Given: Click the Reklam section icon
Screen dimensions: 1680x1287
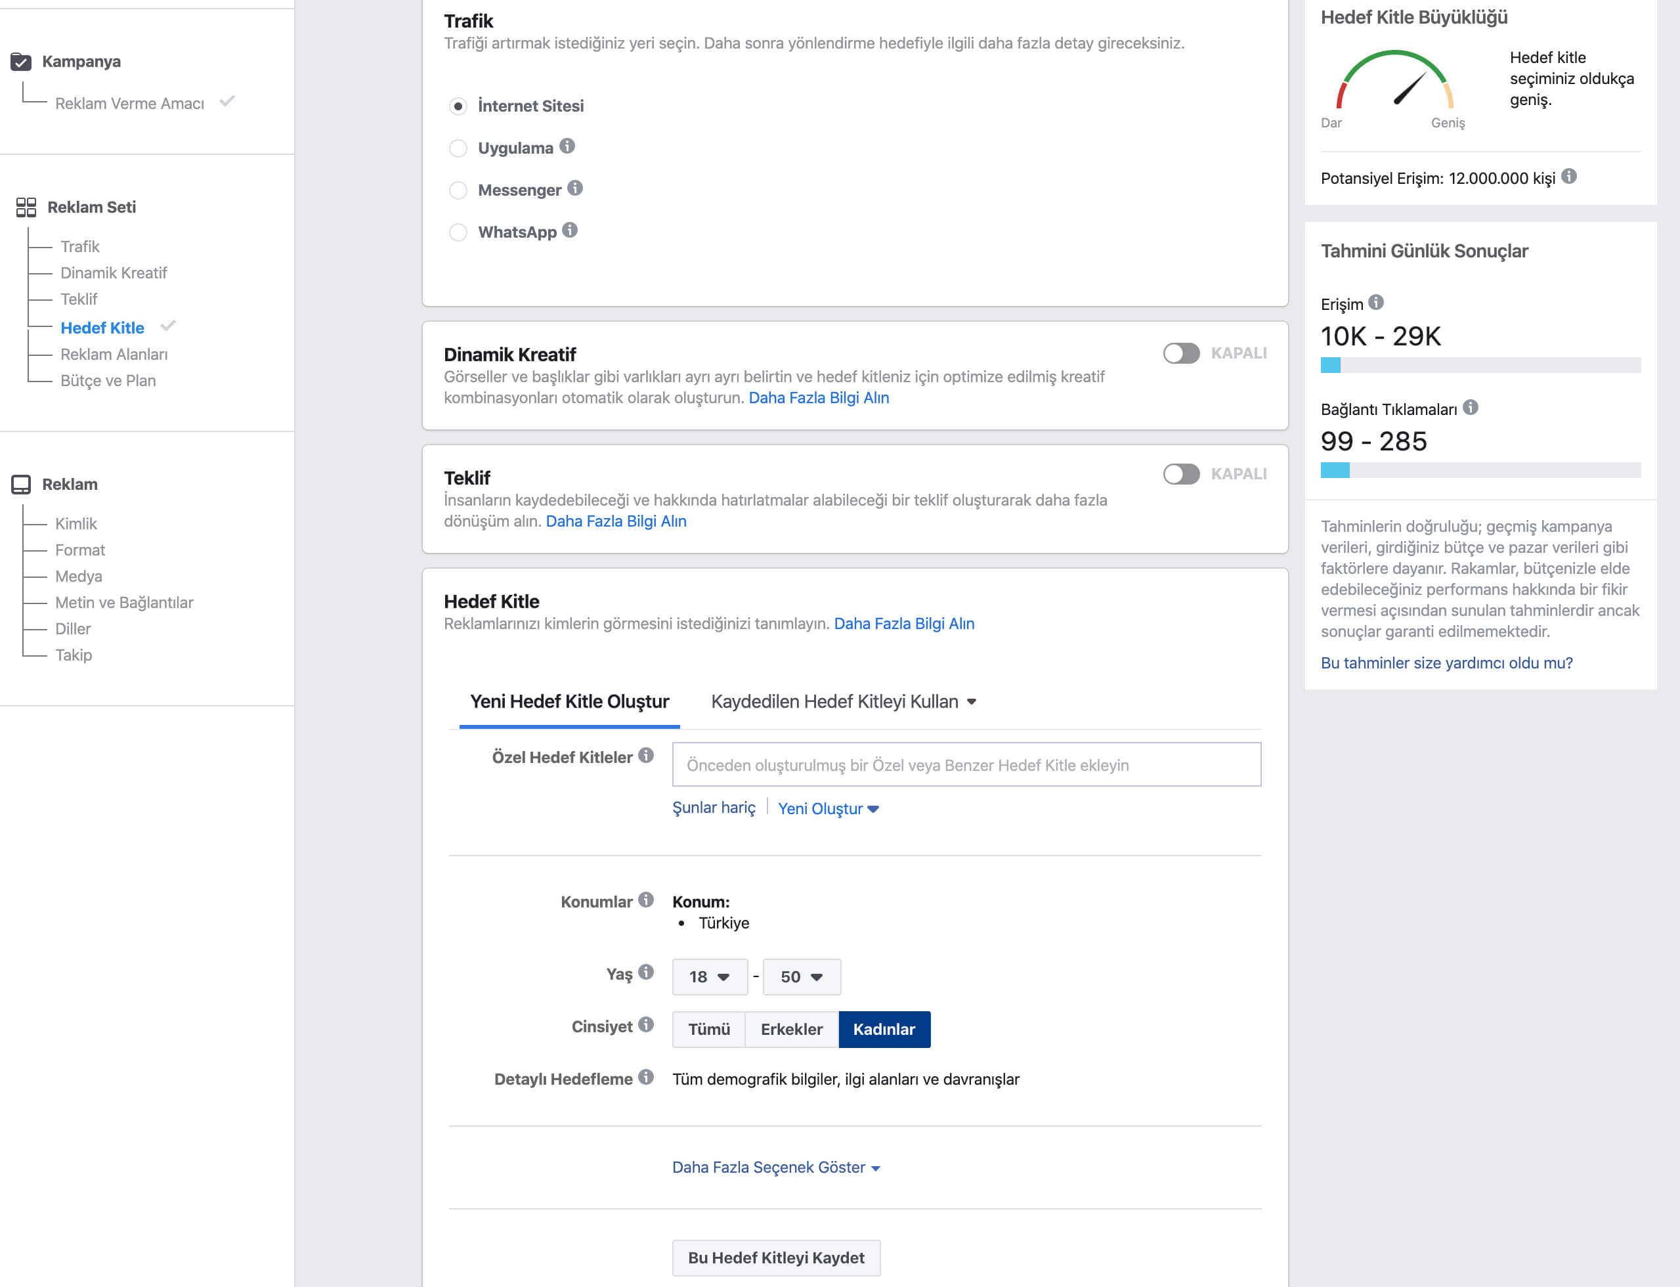Looking at the screenshot, I should pyautogui.click(x=22, y=484).
